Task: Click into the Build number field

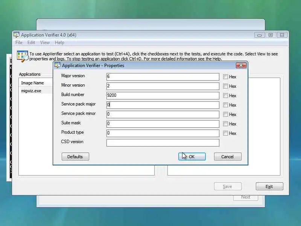Action: point(163,96)
